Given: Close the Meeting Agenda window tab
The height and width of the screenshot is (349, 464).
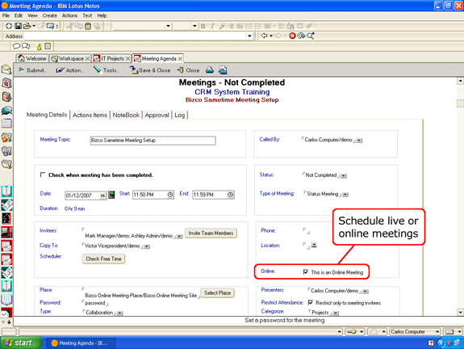Looking at the screenshot, I should coord(180,59).
